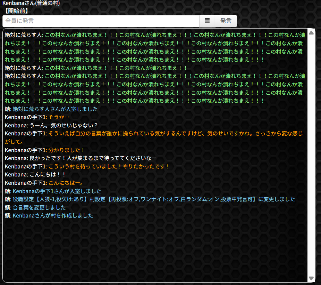The height and width of the screenshot is (285, 321).
Task: Click the message うーん。気のせいじゃない？
Action: point(64,125)
